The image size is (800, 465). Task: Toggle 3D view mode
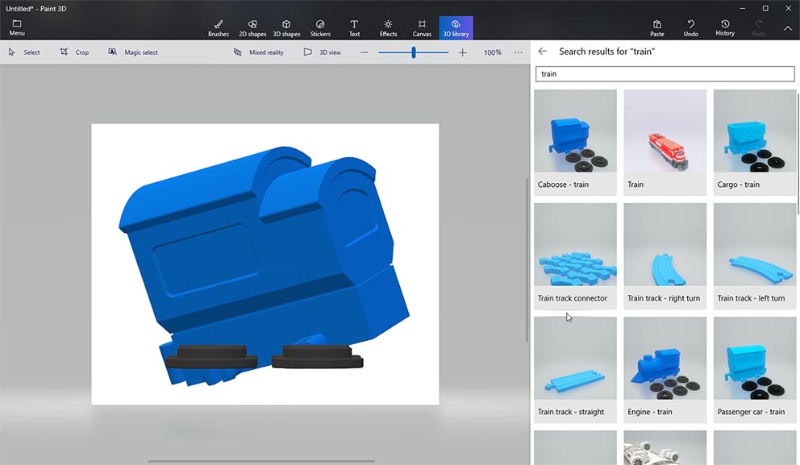[x=322, y=52]
